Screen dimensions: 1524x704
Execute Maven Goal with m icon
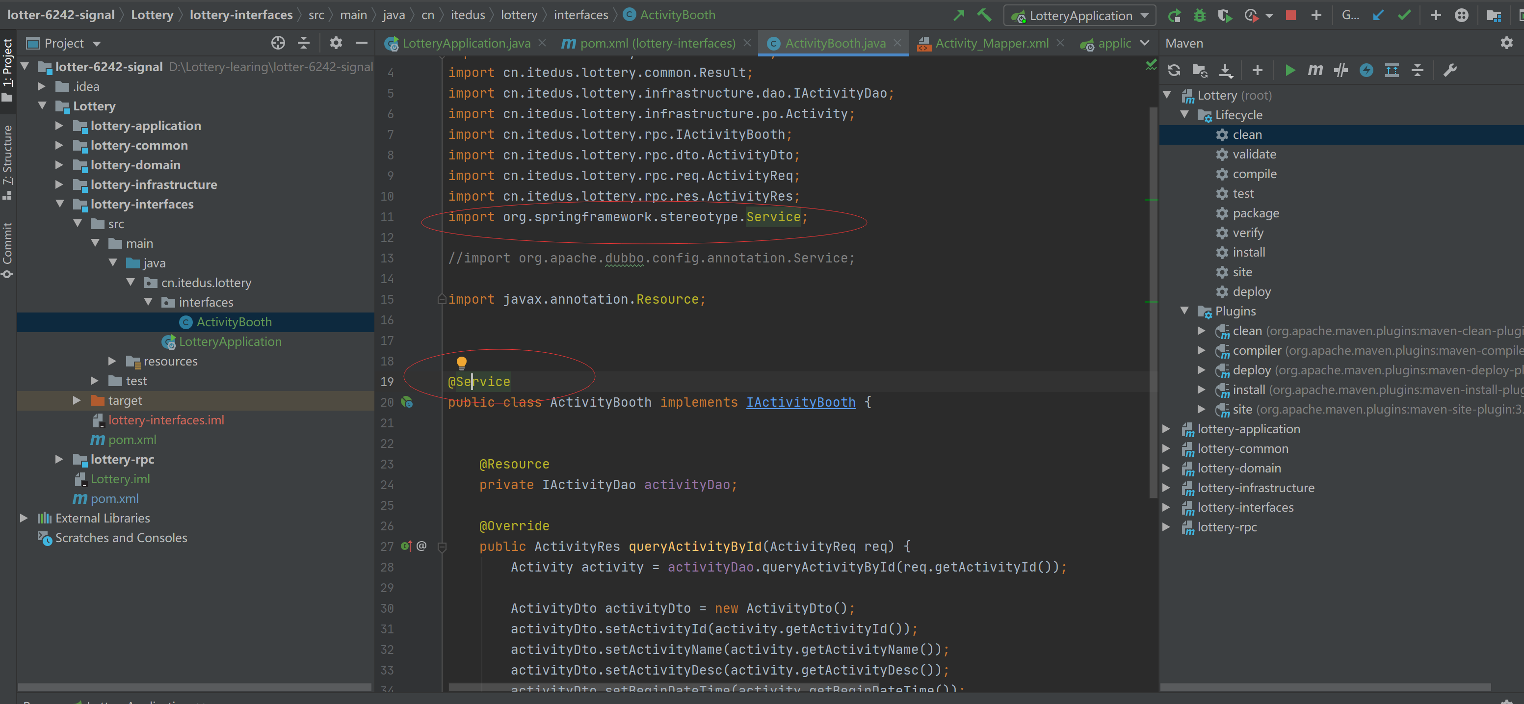click(1314, 71)
